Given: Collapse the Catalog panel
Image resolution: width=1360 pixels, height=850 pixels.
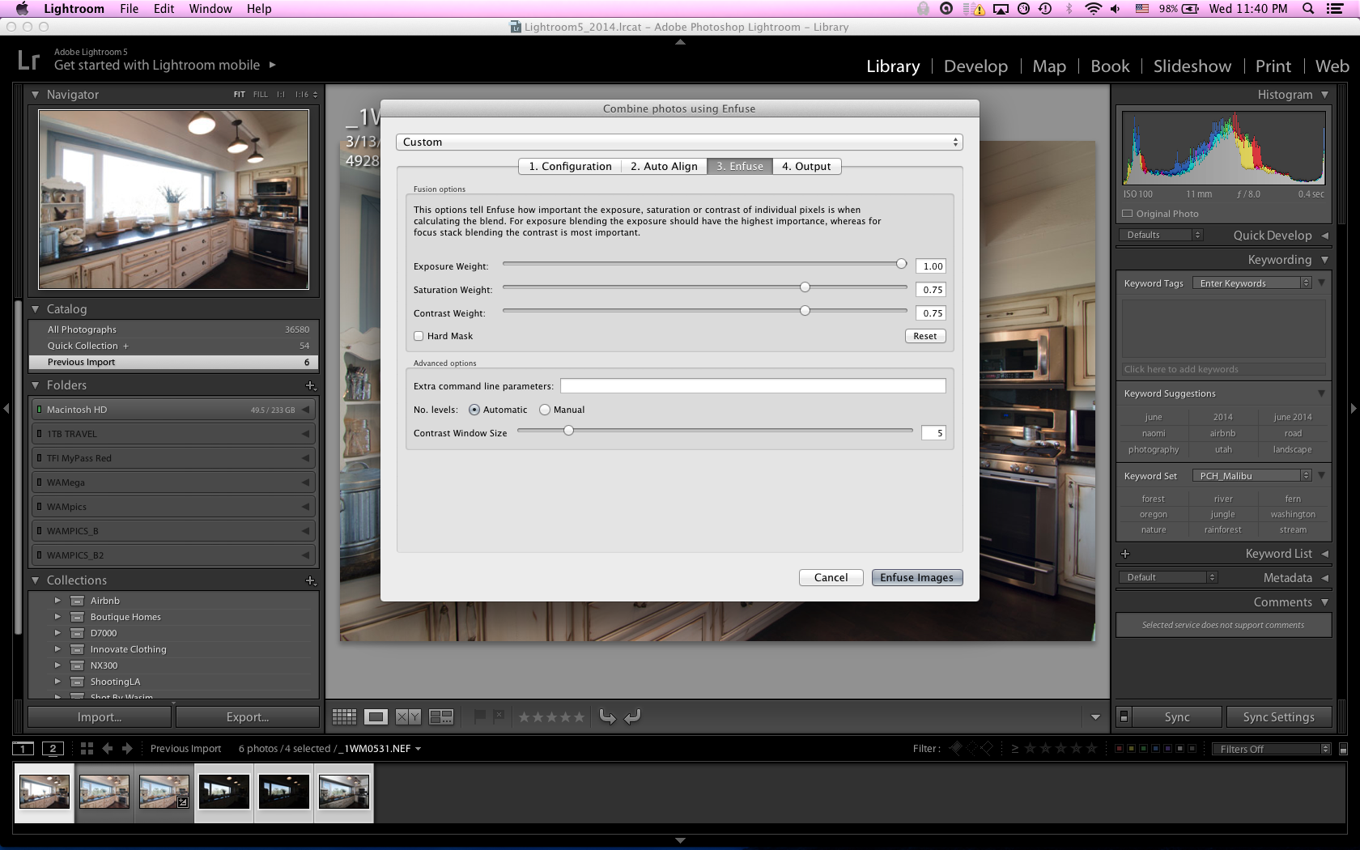Looking at the screenshot, I should click(x=35, y=309).
